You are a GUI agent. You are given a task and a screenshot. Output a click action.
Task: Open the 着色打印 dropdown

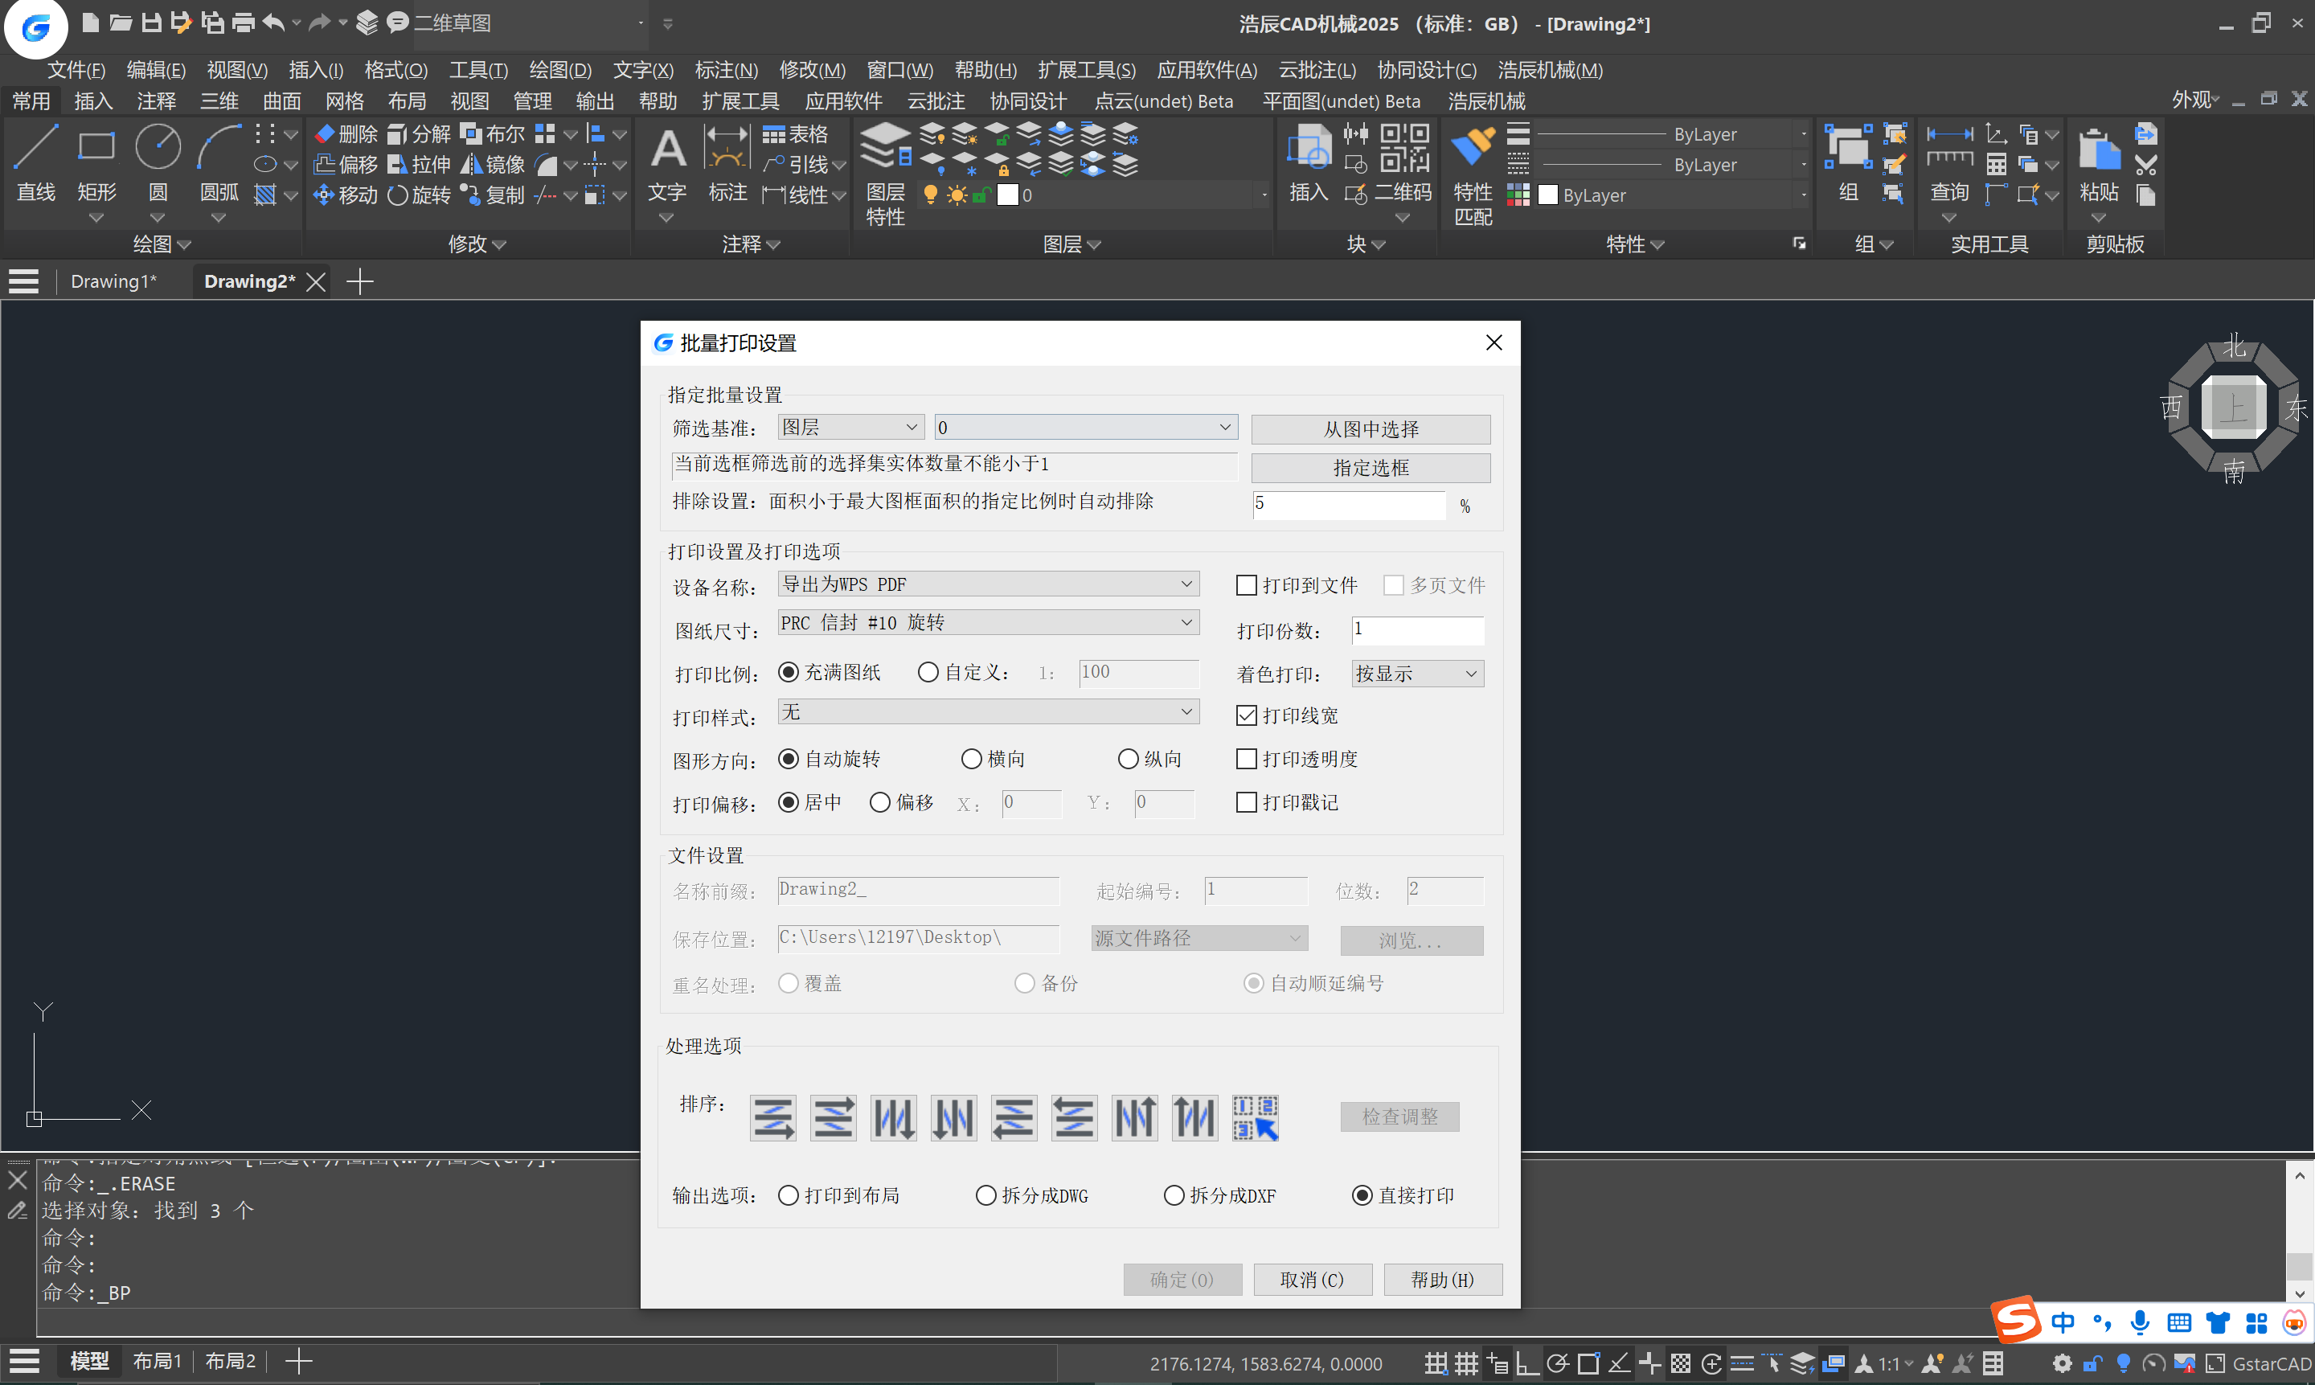(x=1470, y=674)
